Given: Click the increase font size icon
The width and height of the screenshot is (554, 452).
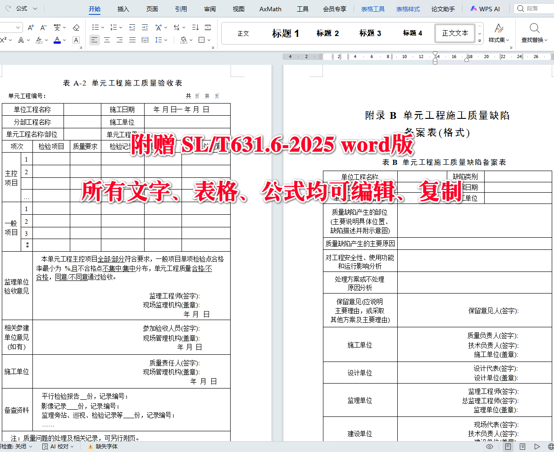Looking at the screenshot, I should click(31, 27).
